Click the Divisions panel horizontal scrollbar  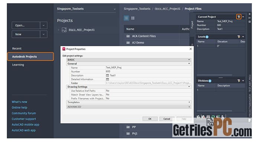pyautogui.click(x=214, y=111)
